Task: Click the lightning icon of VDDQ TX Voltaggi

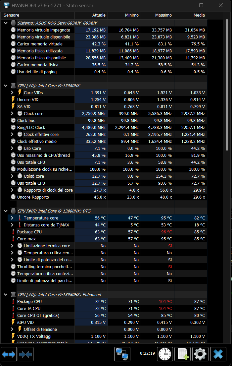Action: (13, 336)
